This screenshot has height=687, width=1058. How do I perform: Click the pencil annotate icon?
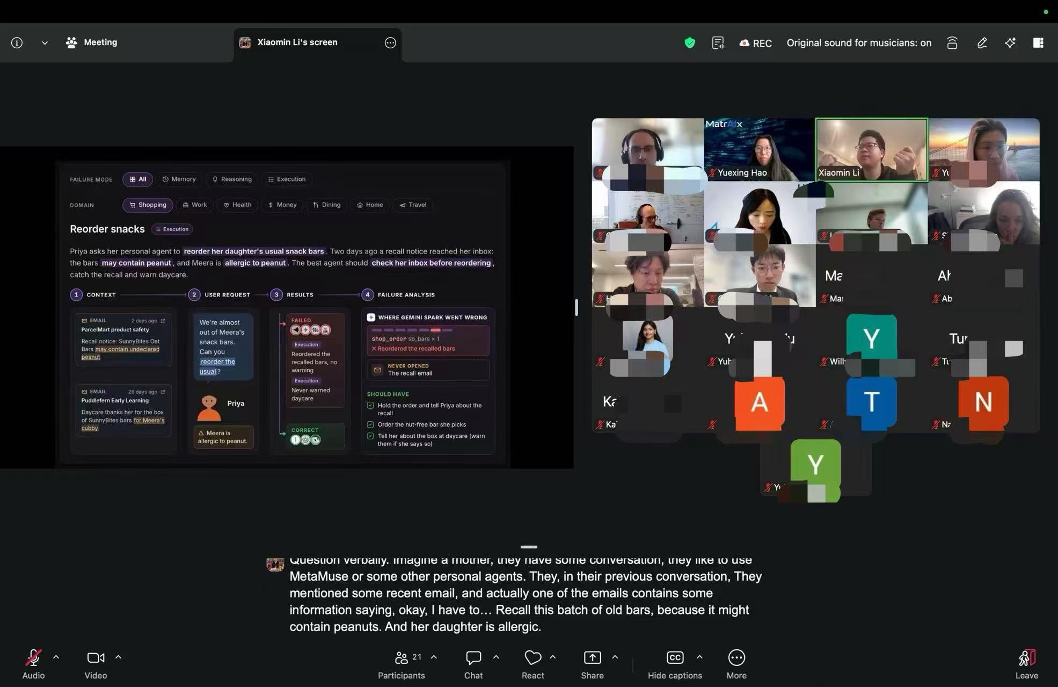(x=982, y=43)
